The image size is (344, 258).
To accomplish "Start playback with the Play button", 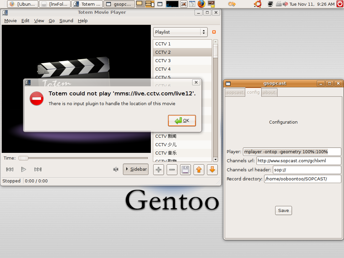I will click(x=24, y=169).
